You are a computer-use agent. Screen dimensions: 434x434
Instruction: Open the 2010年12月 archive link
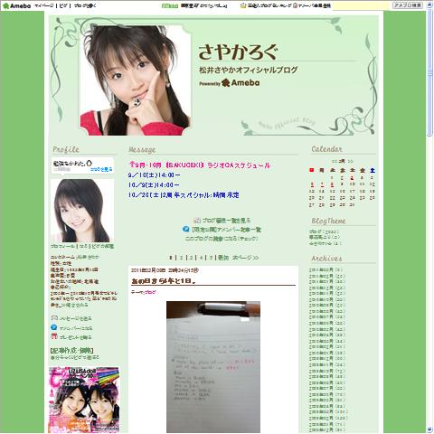click(321, 288)
